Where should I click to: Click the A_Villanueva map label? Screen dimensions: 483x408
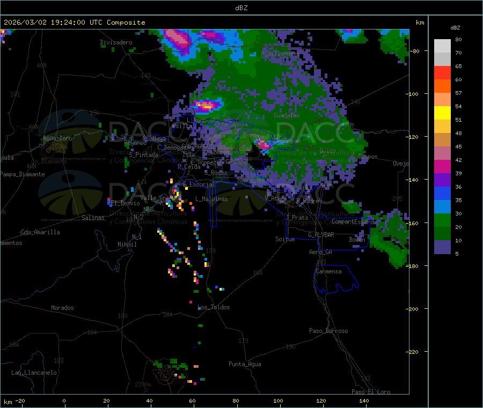[280, 54]
